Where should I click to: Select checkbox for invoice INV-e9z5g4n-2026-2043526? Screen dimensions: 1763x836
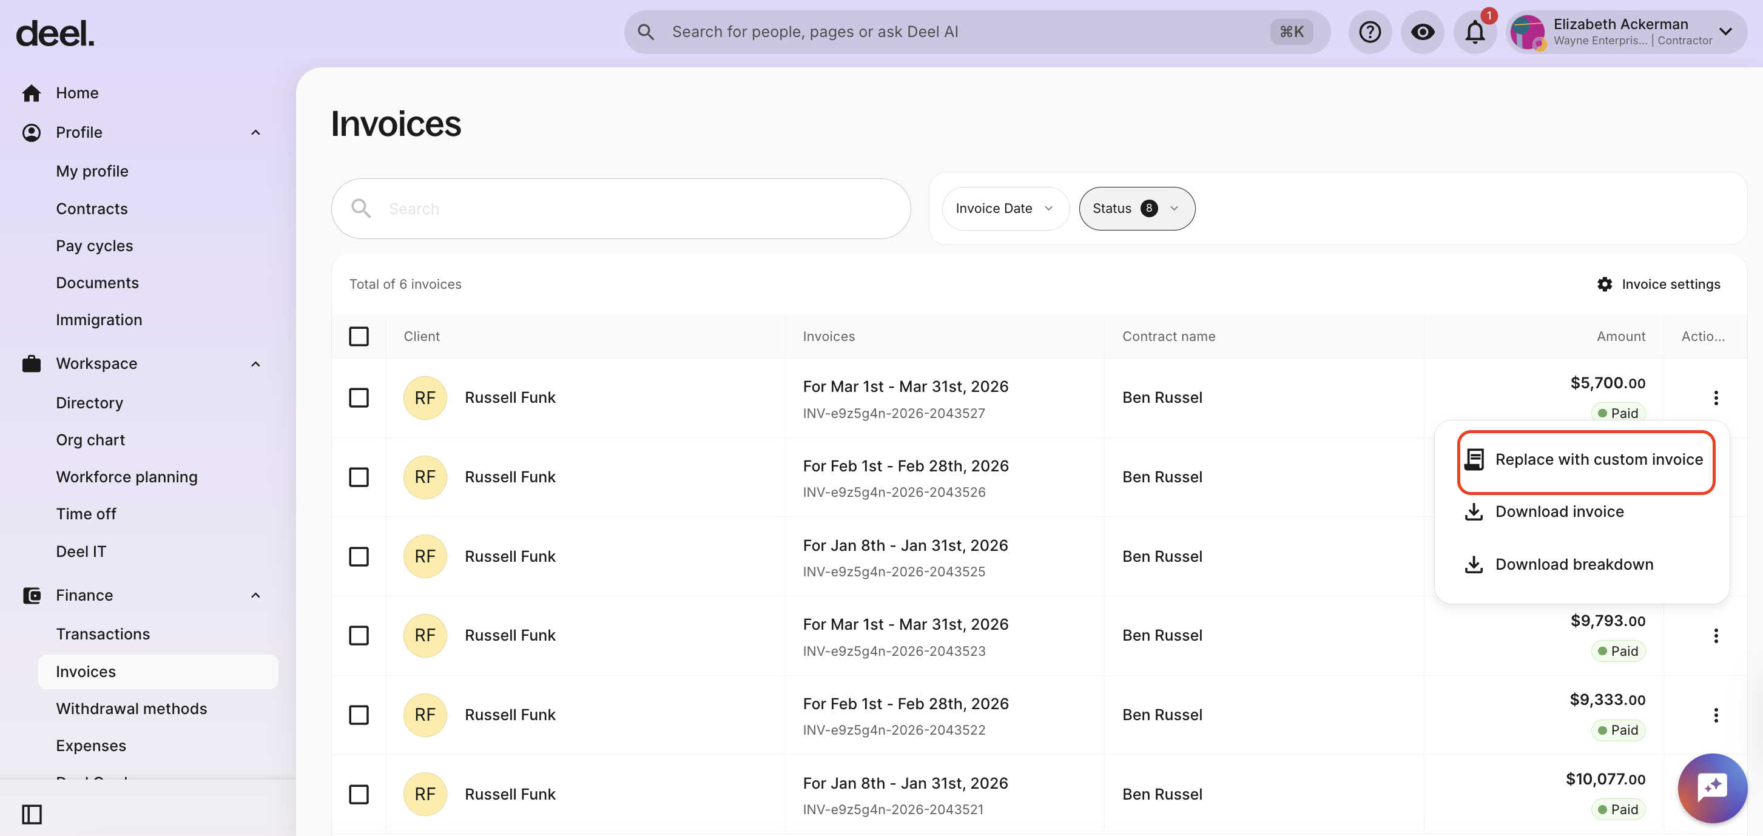(359, 477)
